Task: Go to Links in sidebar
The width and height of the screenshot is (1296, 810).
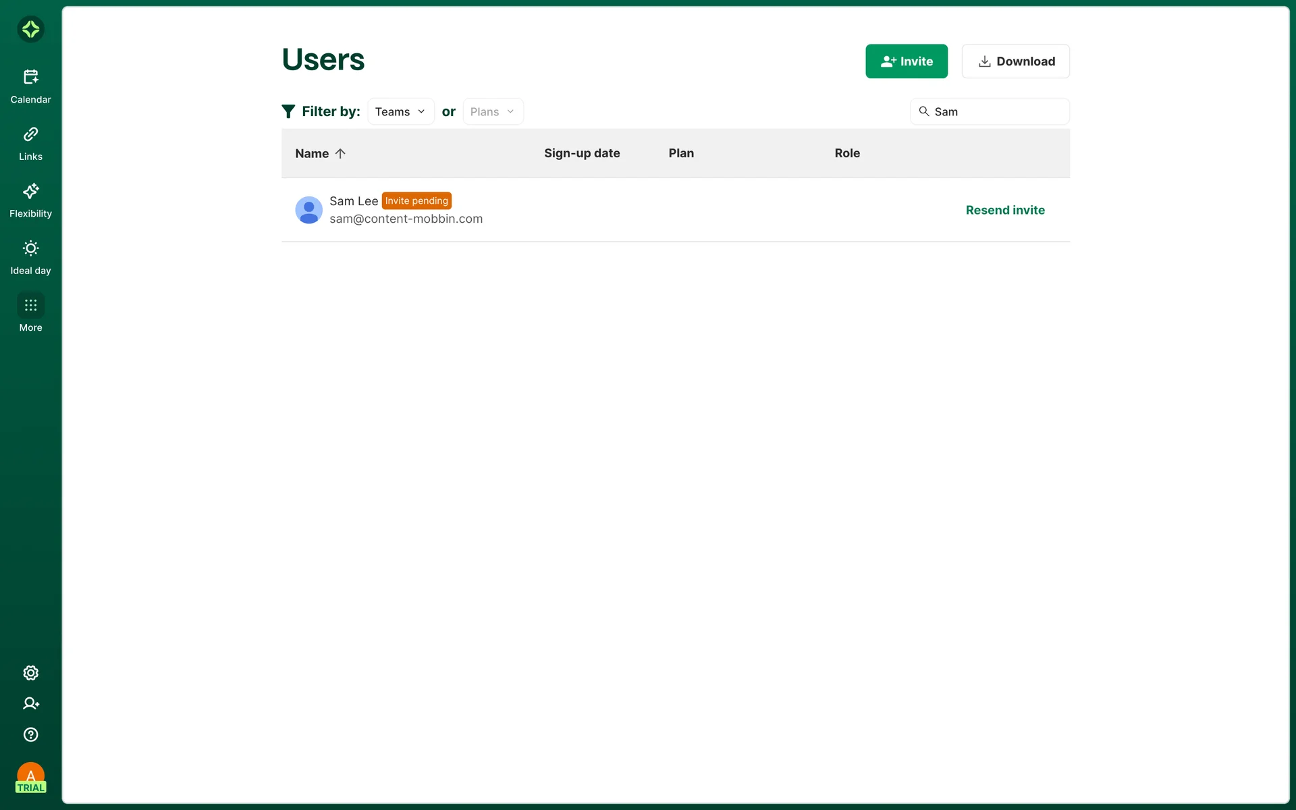Action: (x=30, y=143)
